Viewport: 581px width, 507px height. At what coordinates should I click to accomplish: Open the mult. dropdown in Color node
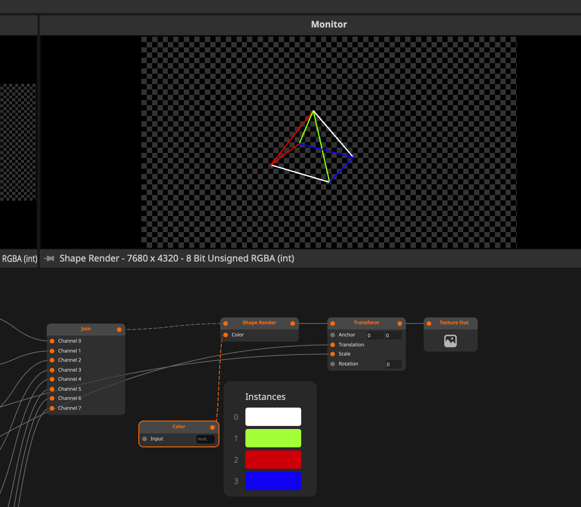pyautogui.click(x=205, y=439)
